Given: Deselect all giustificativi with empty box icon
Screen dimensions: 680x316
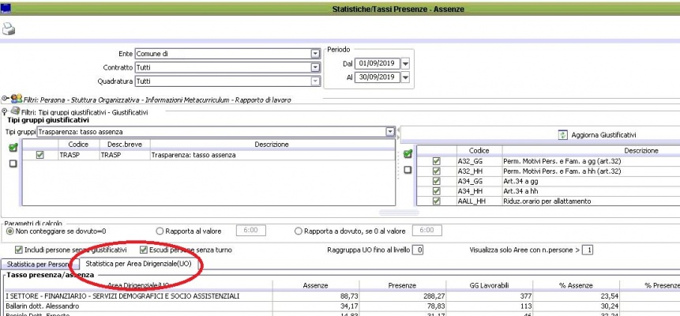Looking at the screenshot, I should coord(408,170).
